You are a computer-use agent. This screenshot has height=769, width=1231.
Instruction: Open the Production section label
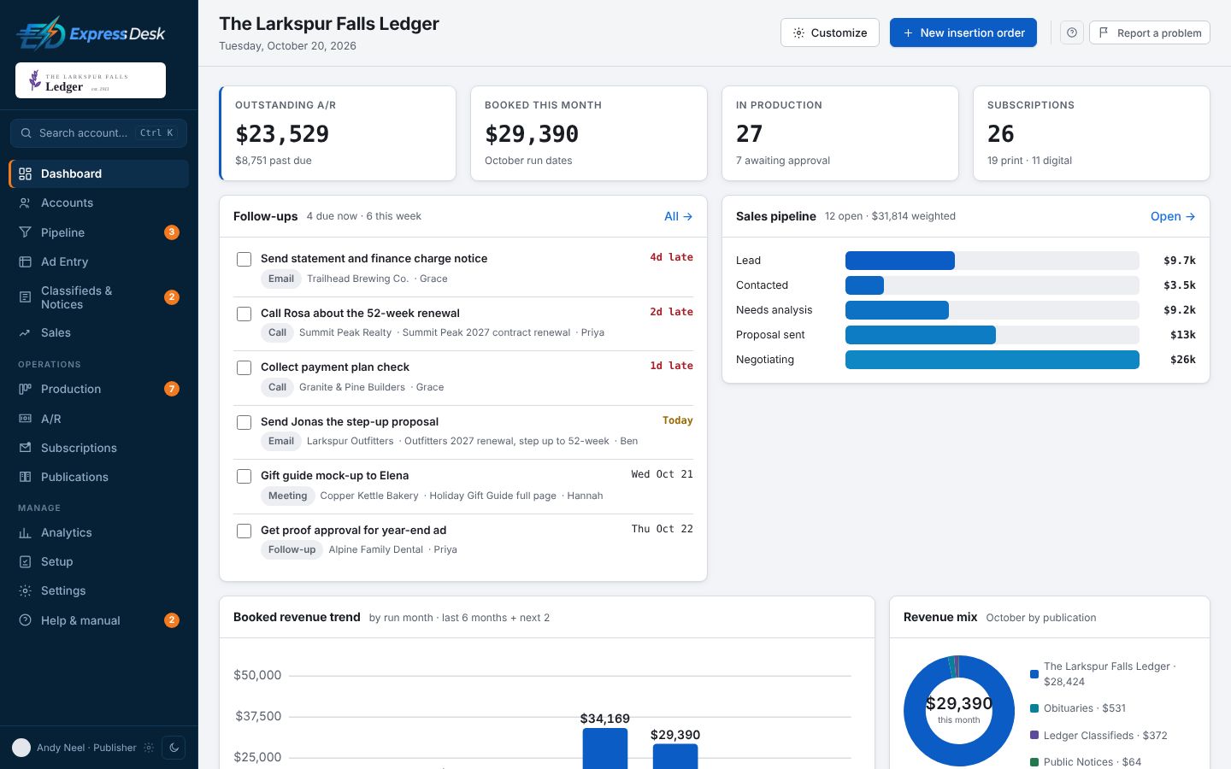pyautogui.click(x=71, y=389)
